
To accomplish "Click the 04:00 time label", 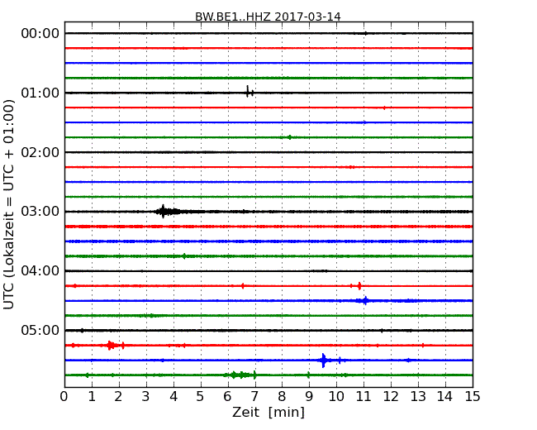I will click(40, 271).
